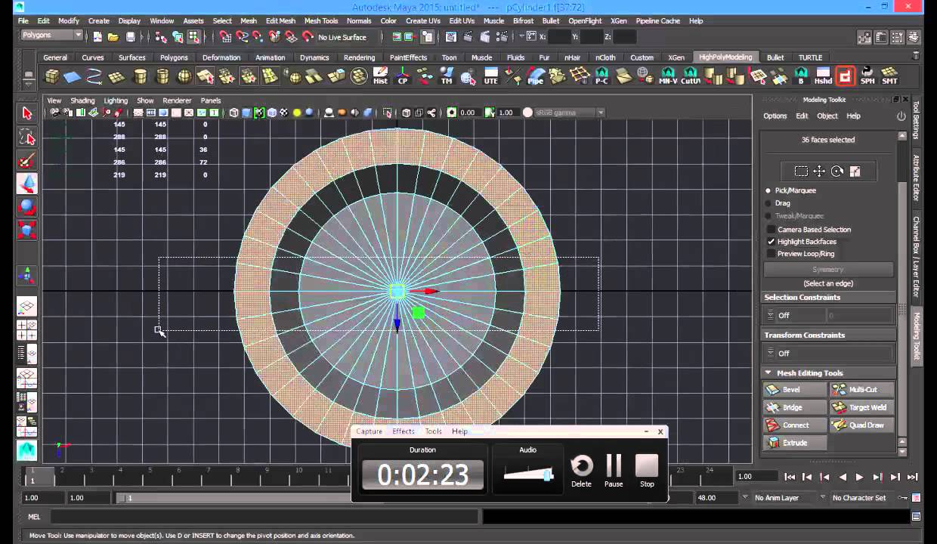Screen dimensions: 937x544
Task: Click the Hist shelf icon
Action: pos(380,76)
